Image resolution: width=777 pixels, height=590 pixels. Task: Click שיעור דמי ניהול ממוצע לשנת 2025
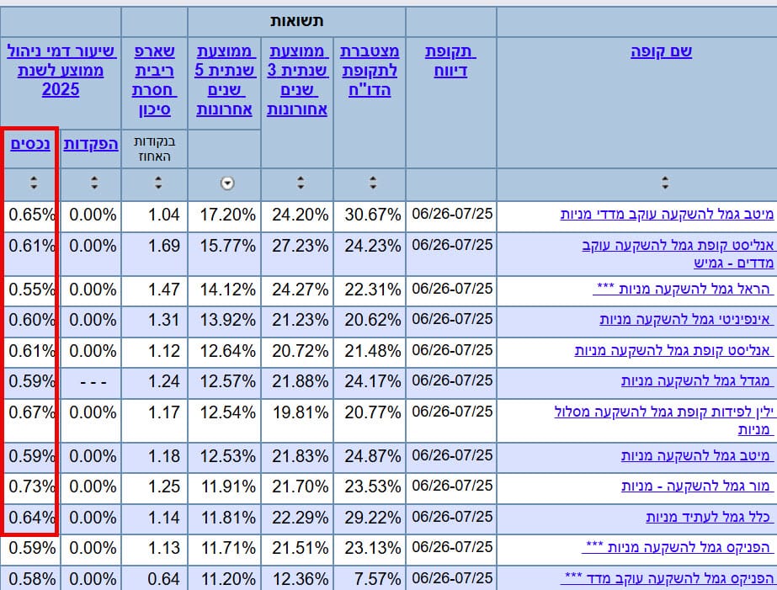(61, 71)
